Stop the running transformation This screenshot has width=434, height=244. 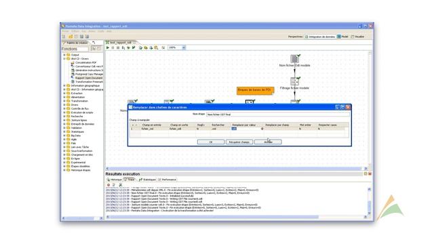[x=118, y=47]
